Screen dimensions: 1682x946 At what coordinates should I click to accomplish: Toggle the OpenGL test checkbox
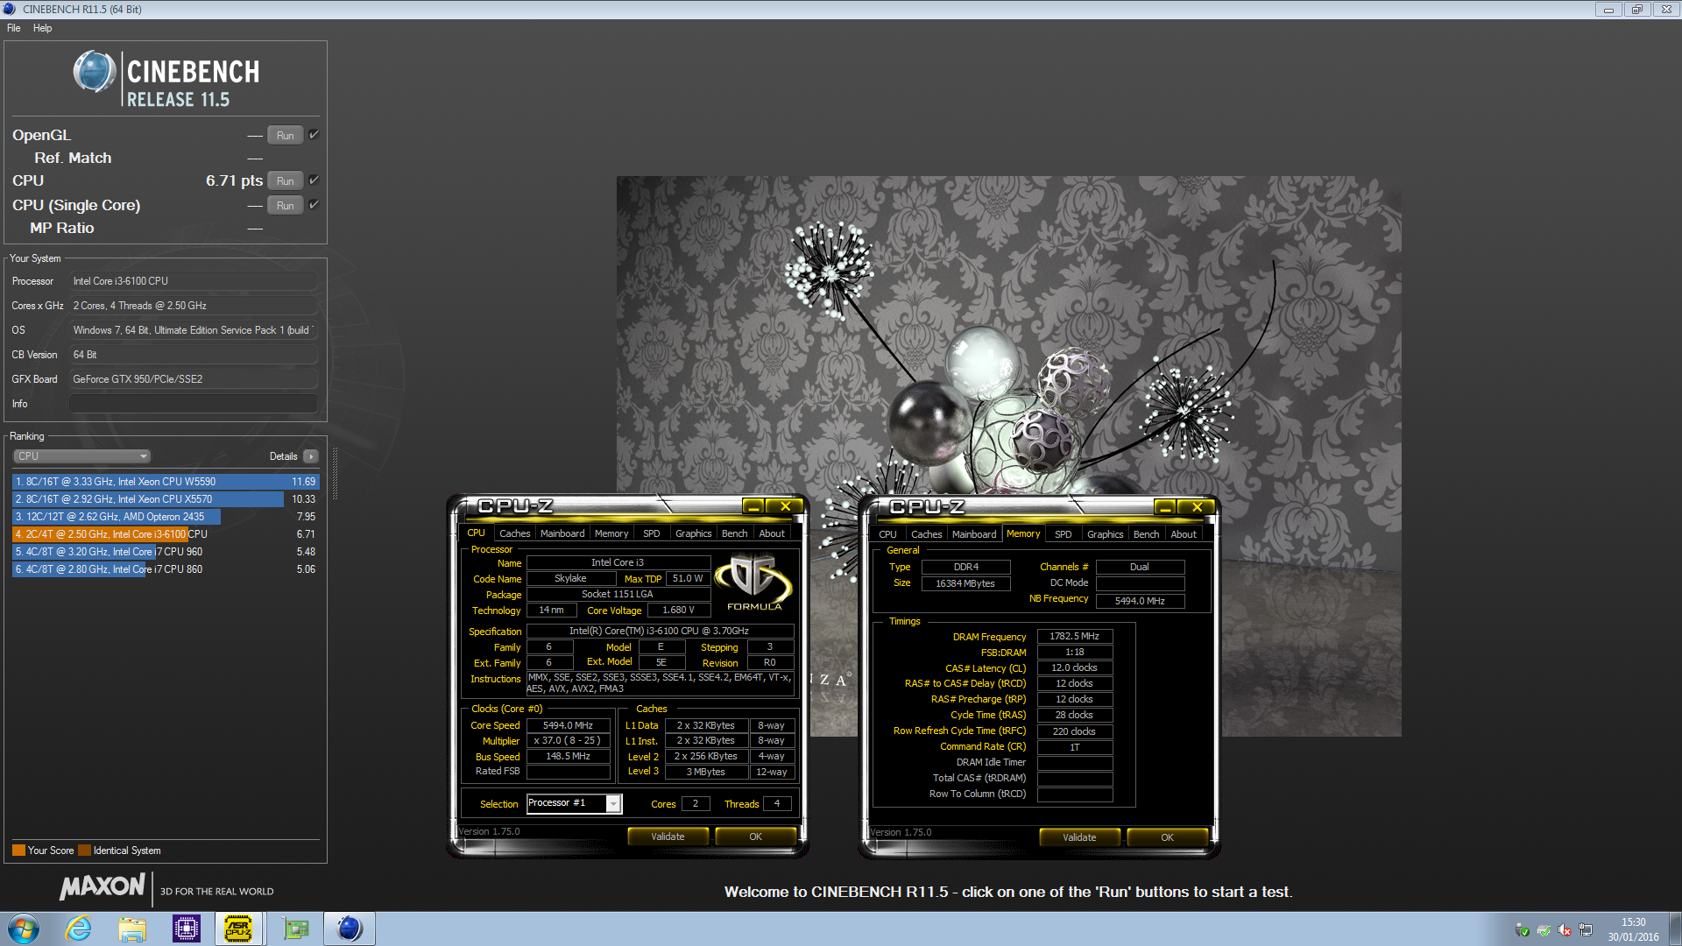click(x=314, y=135)
